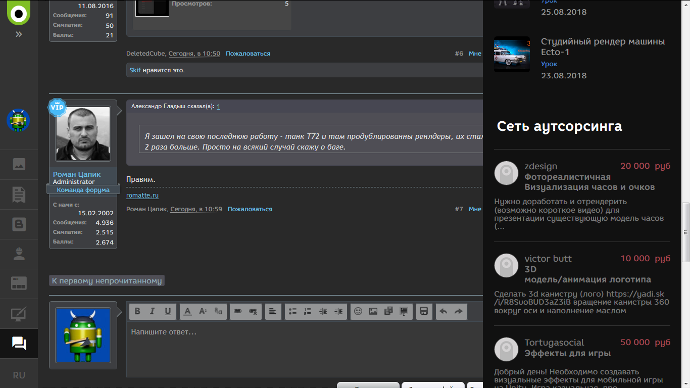Open the text color picker
Image resolution: width=690 pixels, height=388 pixels.
tap(187, 312)
